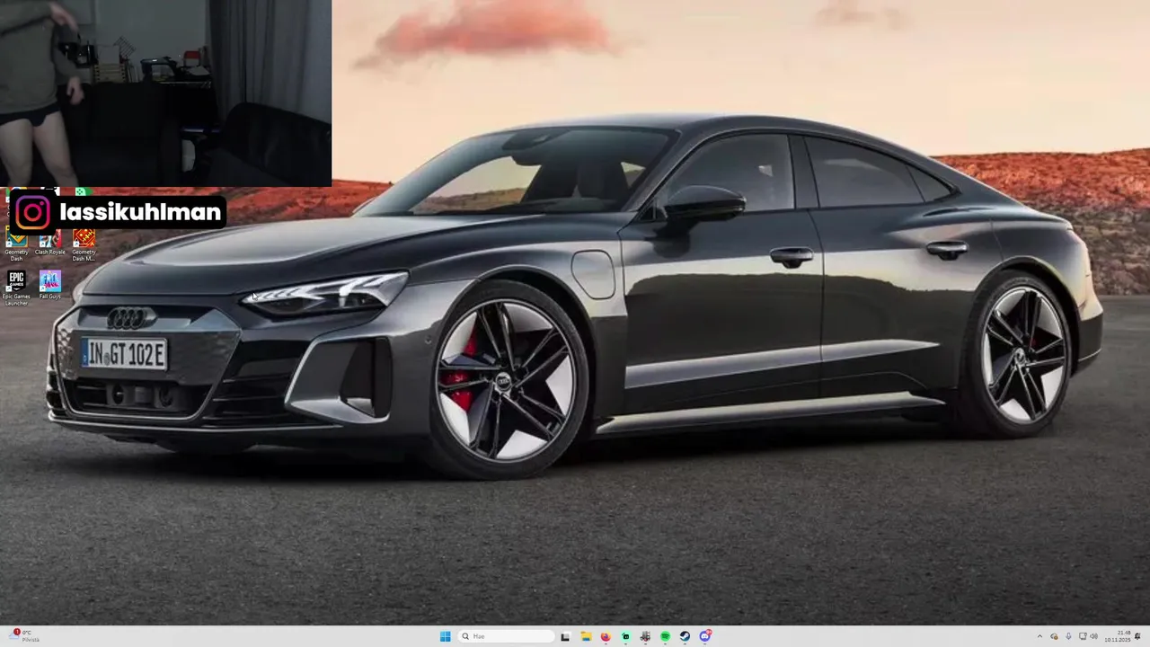Open Task View on the taskbar
The width and height of the screenshot is (1150, 647).
tap(565, 637)
